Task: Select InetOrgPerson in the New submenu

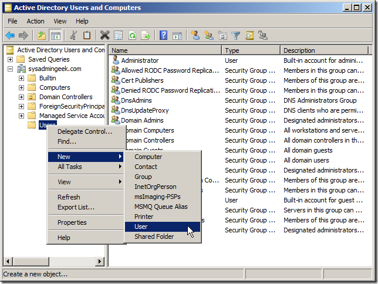Action: [163, 187]
